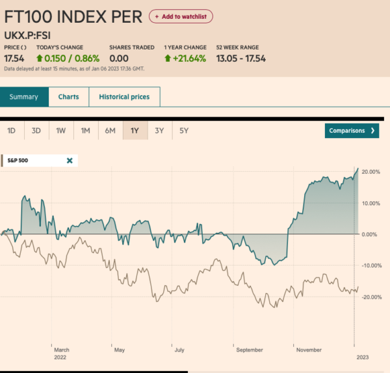Viewport: 390px width, 373px height.
Task: Select the 5Y time range
Action: [184, 131]
